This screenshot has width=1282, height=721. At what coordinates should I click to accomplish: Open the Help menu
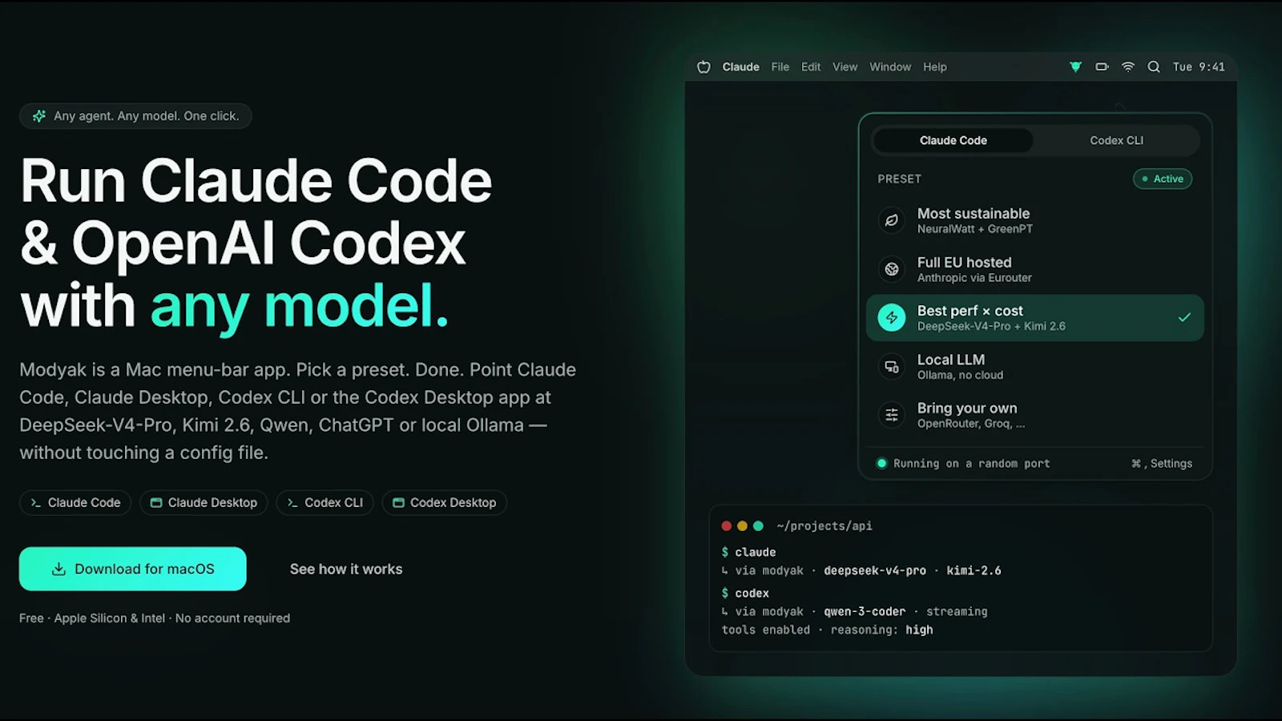pos(934,67)
